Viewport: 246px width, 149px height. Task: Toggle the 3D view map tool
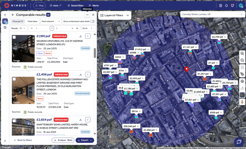pos(242,88)
